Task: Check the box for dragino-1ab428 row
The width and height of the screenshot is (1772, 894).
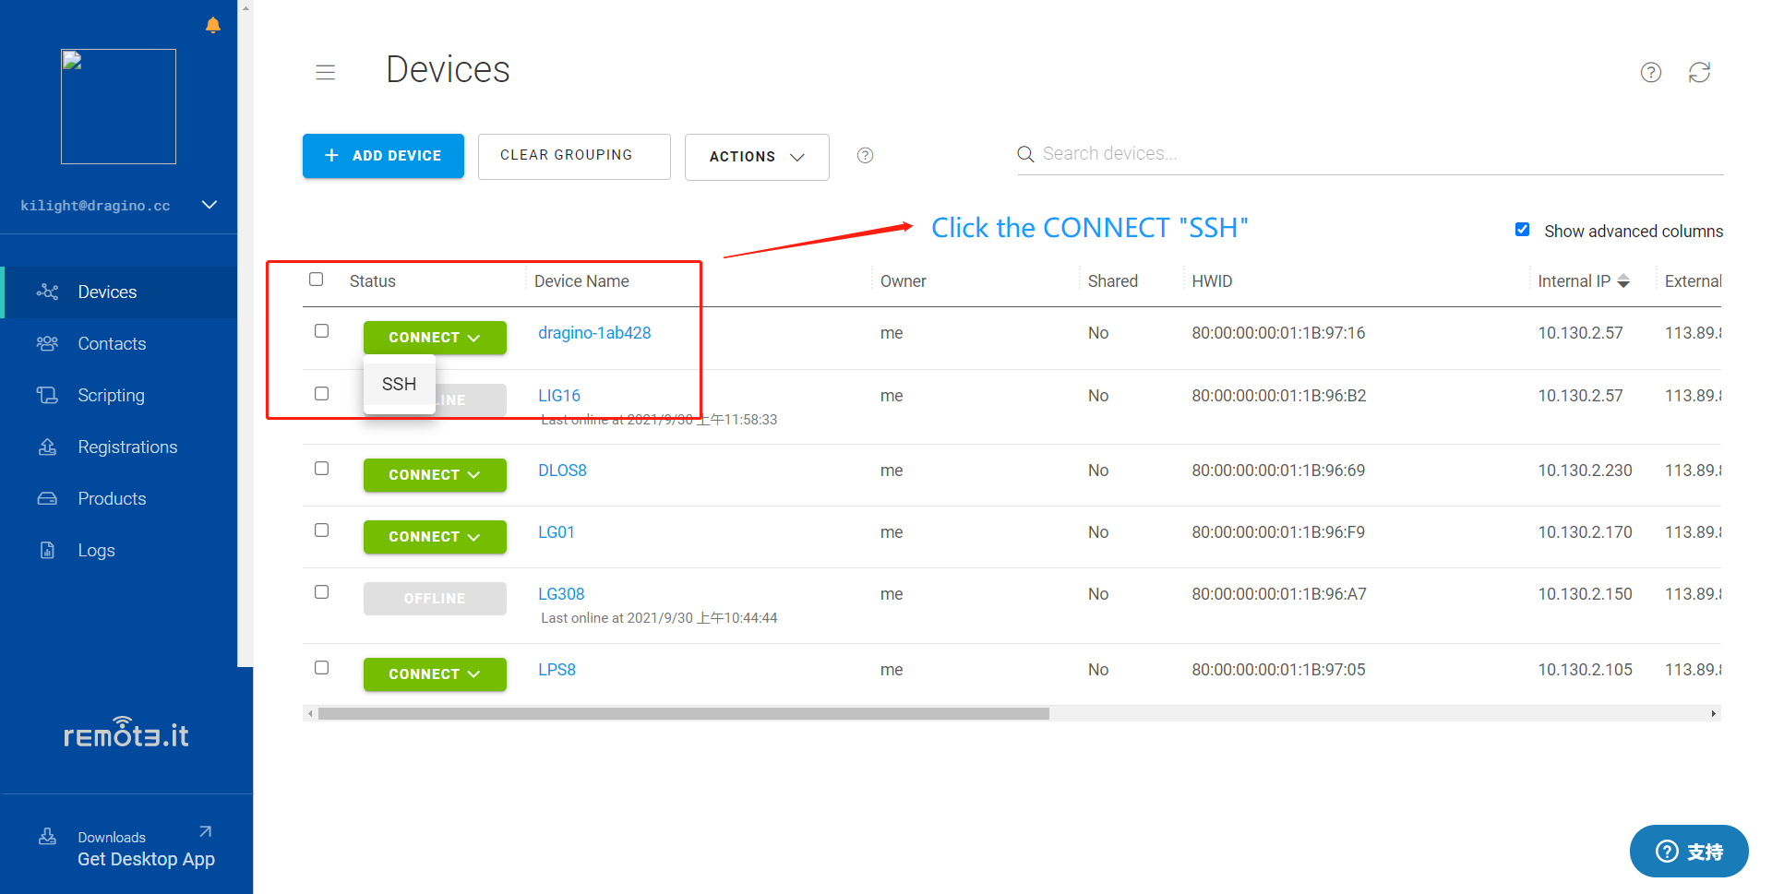Action: pyautogui.click(x=321, y=330)
